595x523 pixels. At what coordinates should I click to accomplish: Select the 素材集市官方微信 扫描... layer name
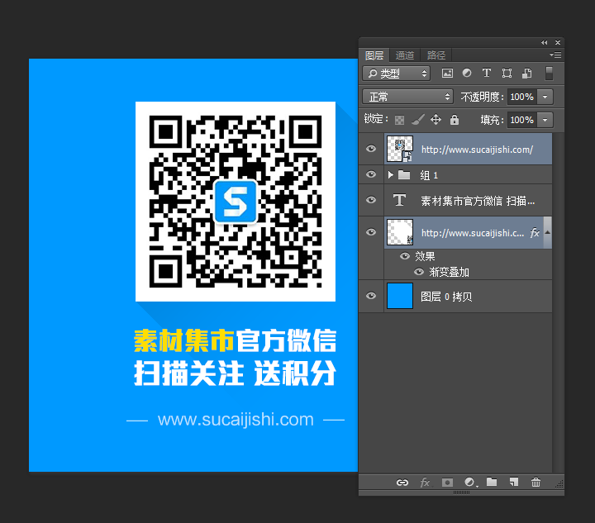click(478, 201)
